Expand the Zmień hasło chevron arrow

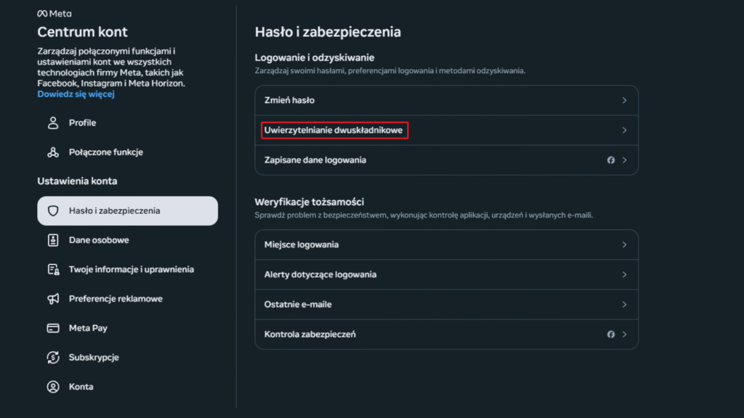click(624, 100)
